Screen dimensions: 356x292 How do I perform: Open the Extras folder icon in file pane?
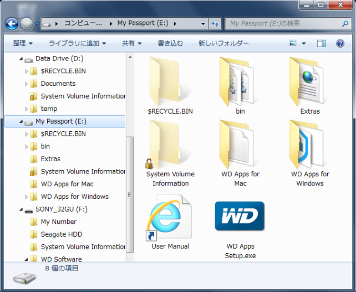coord(309,83)
